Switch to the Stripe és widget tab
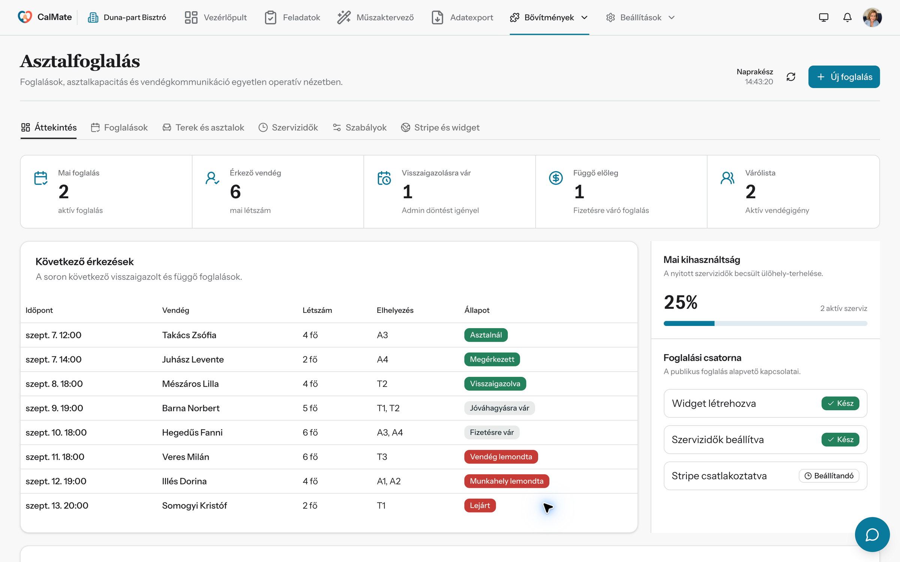900x562 pixels. tap(440, 128)
